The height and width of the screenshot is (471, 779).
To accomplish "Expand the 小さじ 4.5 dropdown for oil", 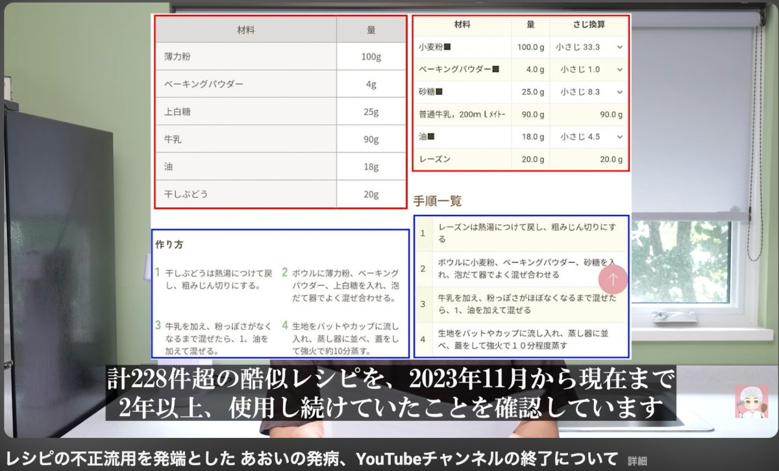I will (589, 137).
